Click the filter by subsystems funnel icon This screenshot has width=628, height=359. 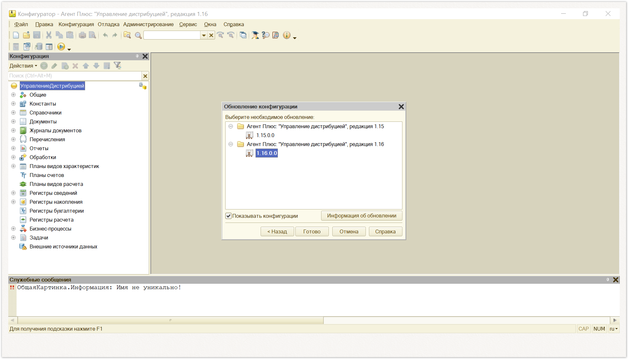click(118, 66)
